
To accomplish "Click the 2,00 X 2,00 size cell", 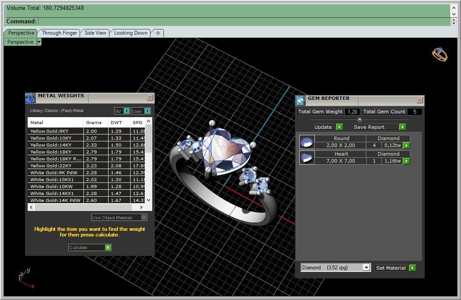I will [340, 145].
